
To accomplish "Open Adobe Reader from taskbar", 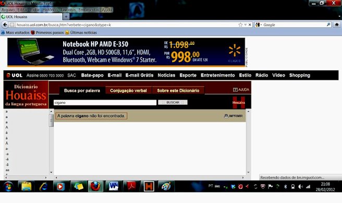I will click(131, 187).
